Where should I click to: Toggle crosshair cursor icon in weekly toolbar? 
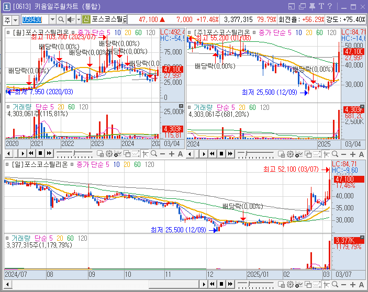(x=327, y=154)
